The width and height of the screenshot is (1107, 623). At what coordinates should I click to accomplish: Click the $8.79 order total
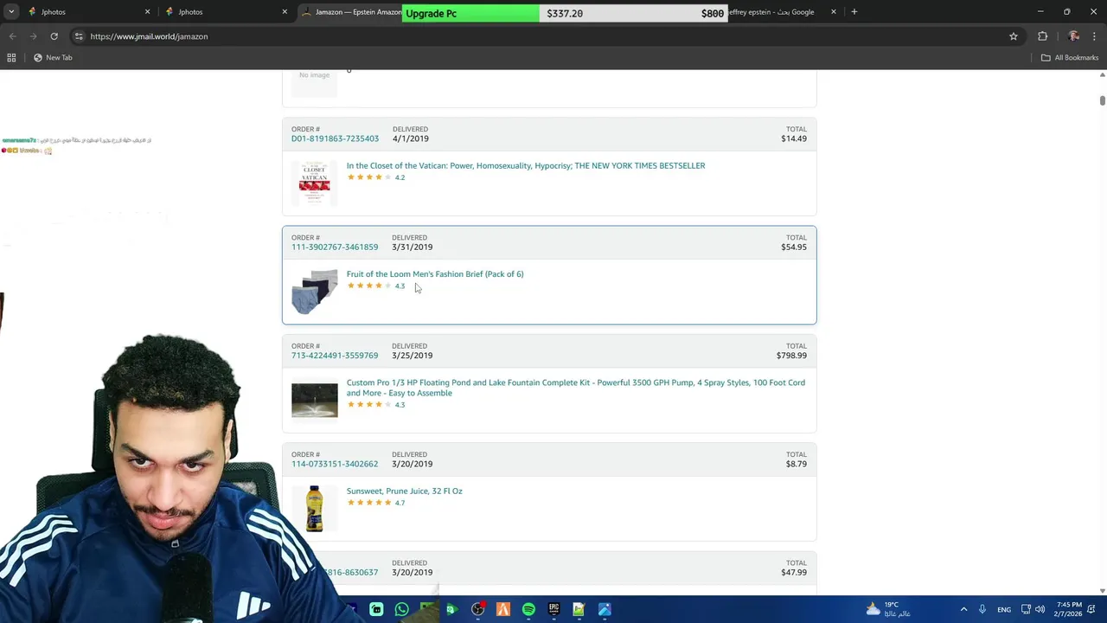(797, 464)
